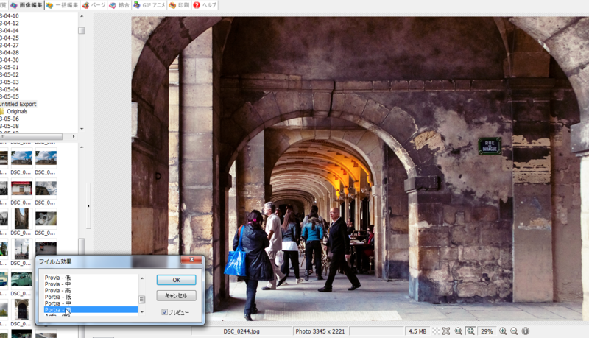The image size is (589, 338).
Task: Select the highlighted Portra - 高 entry
Action: tap(91, 309)
